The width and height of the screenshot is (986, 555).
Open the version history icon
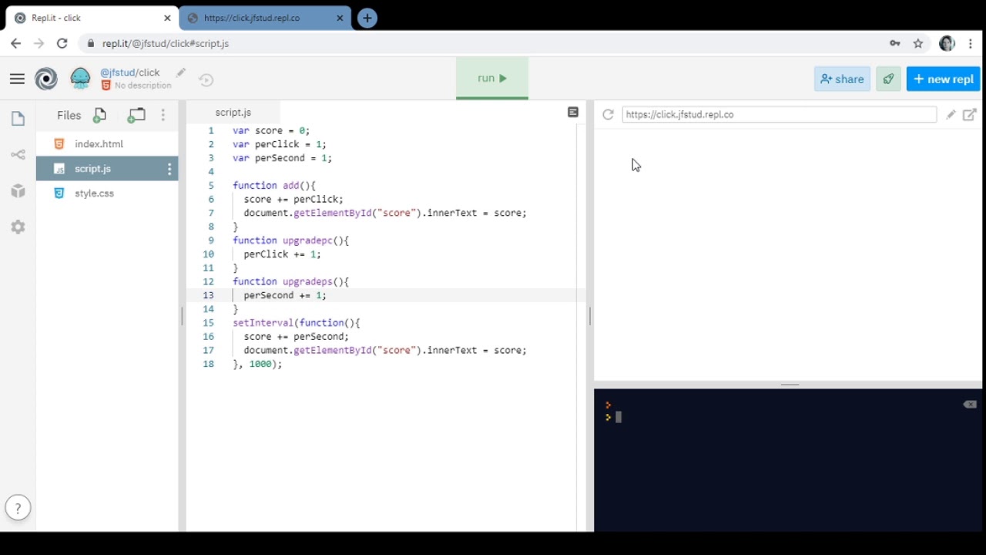click(x=206, y=79)
